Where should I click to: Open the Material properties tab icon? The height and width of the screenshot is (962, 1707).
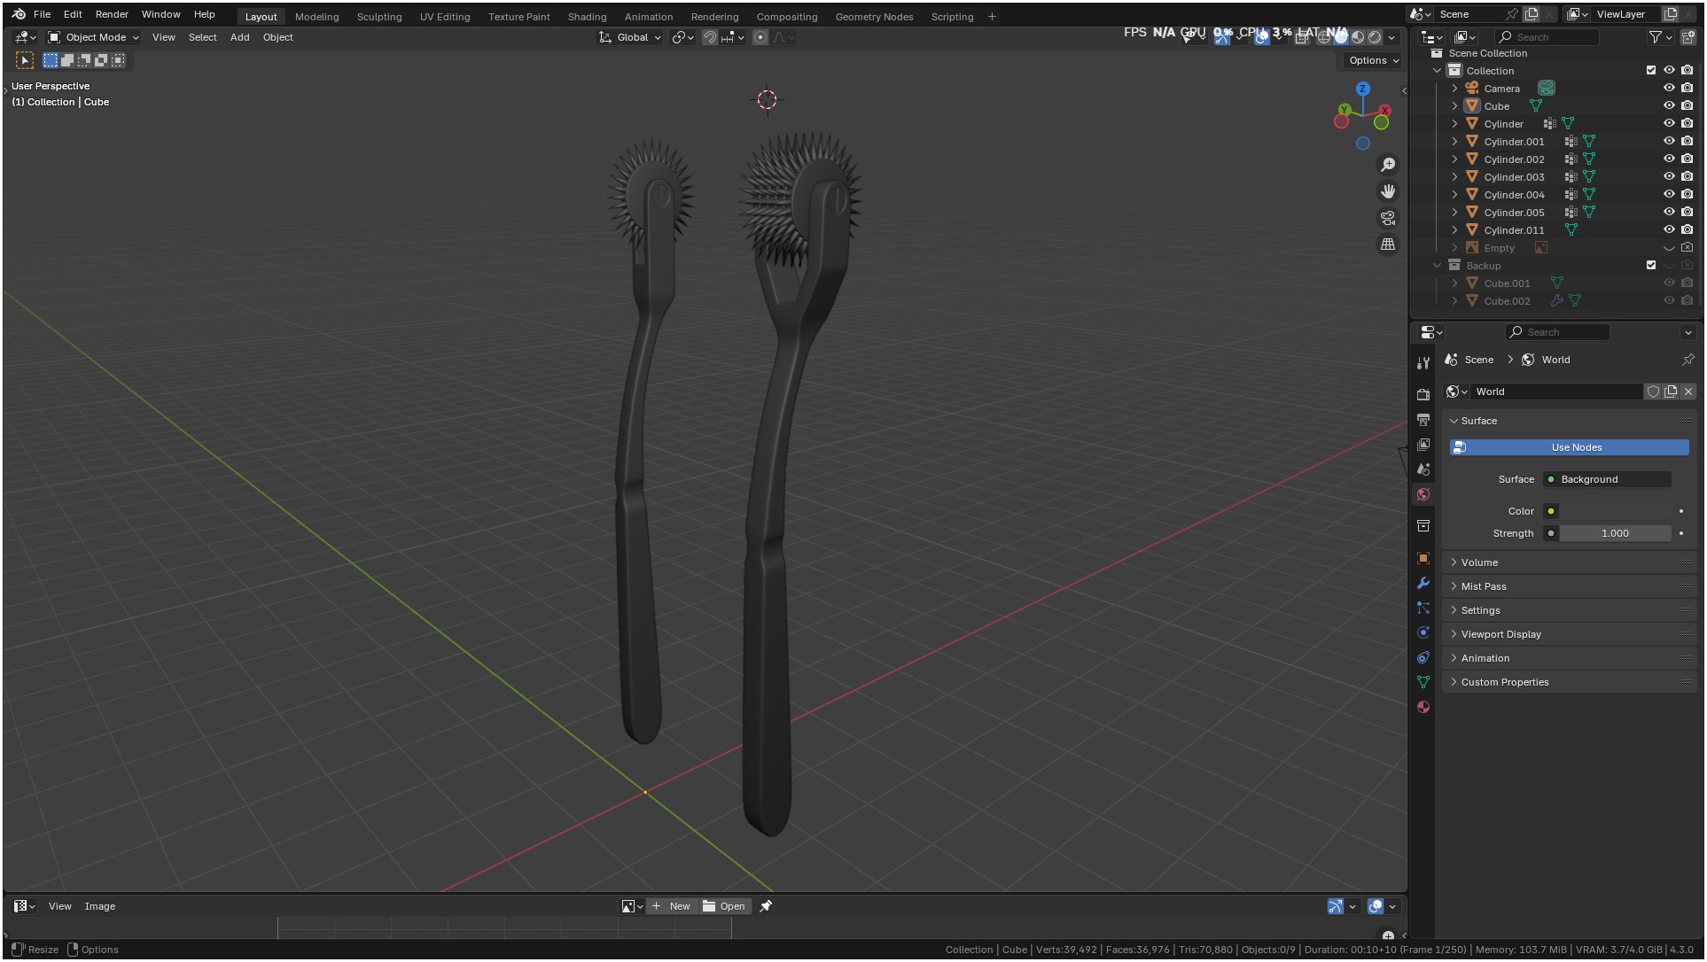click(x=1423, y=707)
